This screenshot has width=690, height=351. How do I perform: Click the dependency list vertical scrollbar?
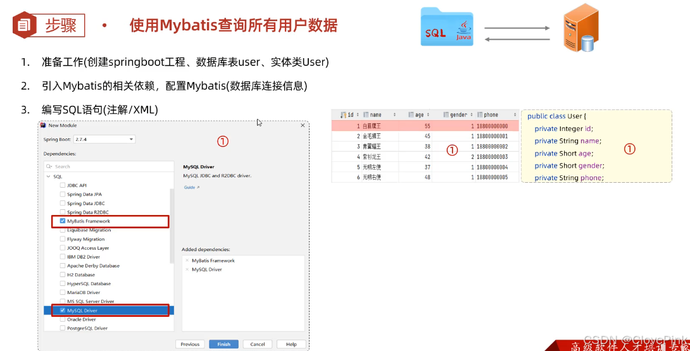click(x=172, y=226)
